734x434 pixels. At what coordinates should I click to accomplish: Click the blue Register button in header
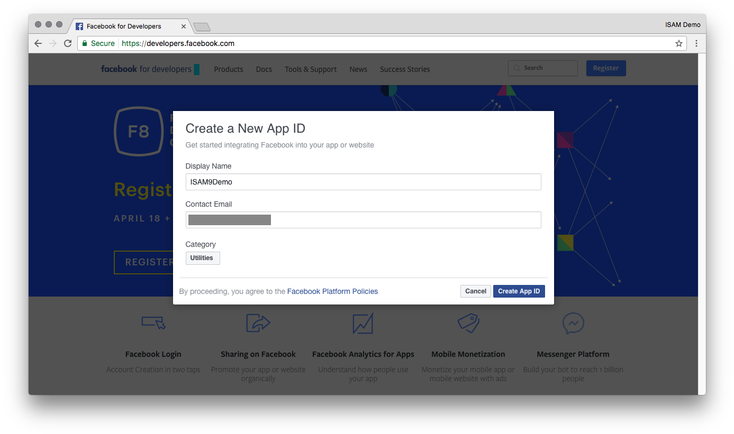tap(606, 68)
